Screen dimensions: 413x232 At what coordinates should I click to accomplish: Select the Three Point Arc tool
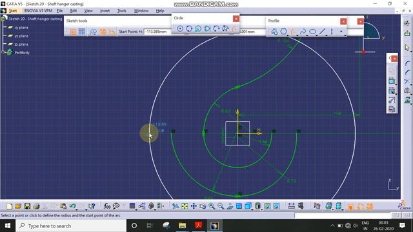coord(216,28)
